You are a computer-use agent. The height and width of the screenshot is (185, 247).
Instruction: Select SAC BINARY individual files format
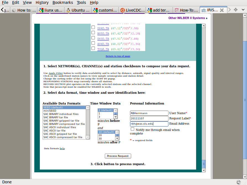(64, 114)
